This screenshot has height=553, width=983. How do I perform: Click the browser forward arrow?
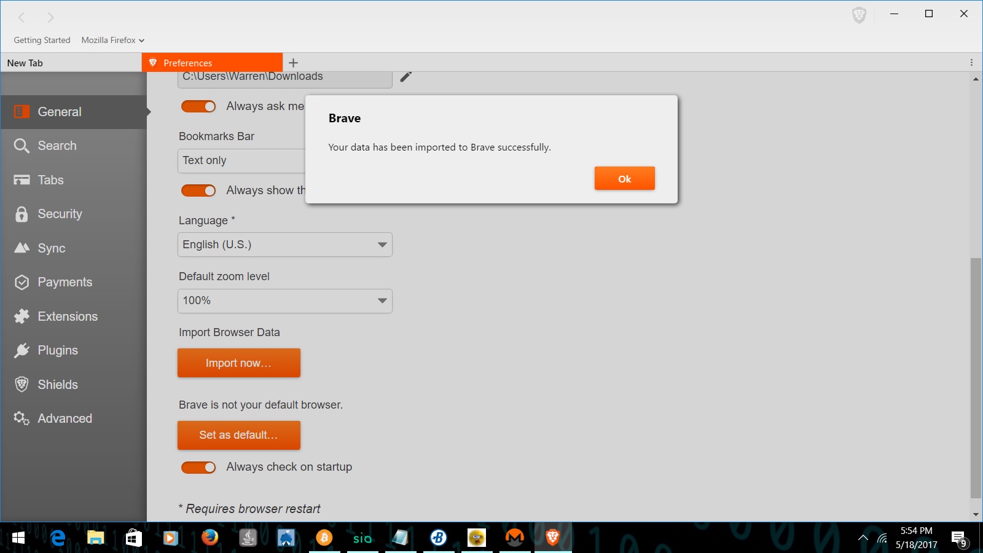(x=51, y=18)
